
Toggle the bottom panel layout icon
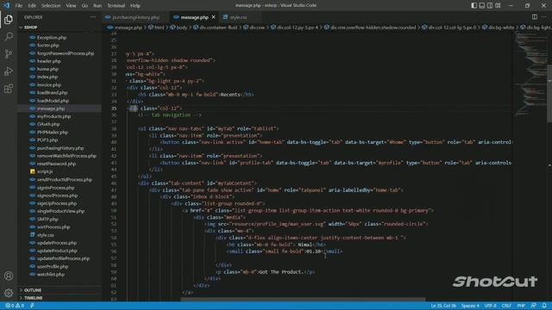(x=482, y=5)
